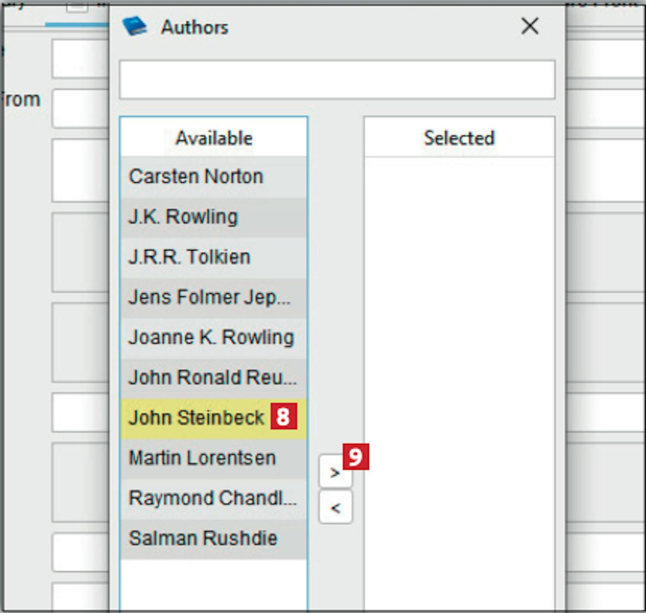Click the author search text field
This screenshot has width=646, height=613.
(x=337, y=80)
